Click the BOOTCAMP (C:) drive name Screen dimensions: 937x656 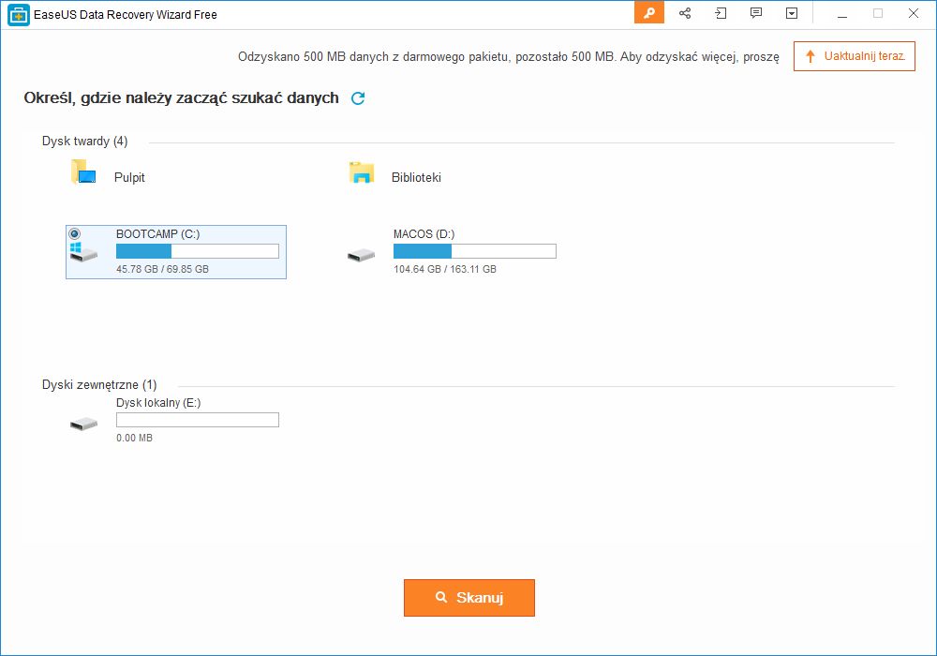(x=157, y=234)
